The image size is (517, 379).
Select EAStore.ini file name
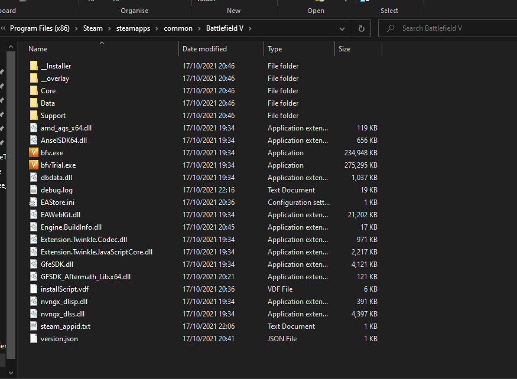(58, 202)
